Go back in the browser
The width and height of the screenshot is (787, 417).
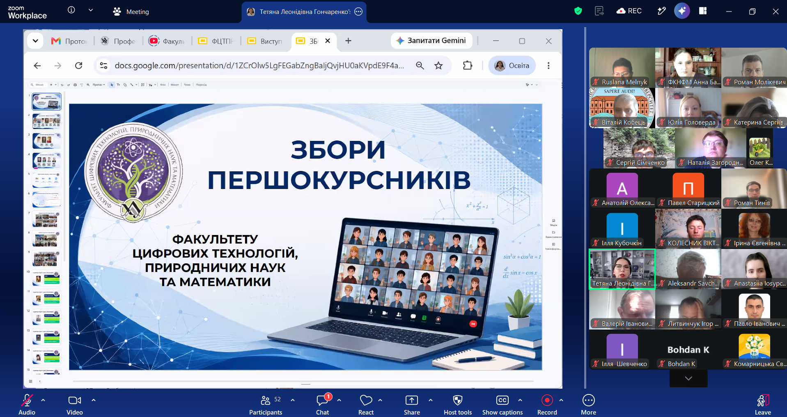(x=37, y=66)
